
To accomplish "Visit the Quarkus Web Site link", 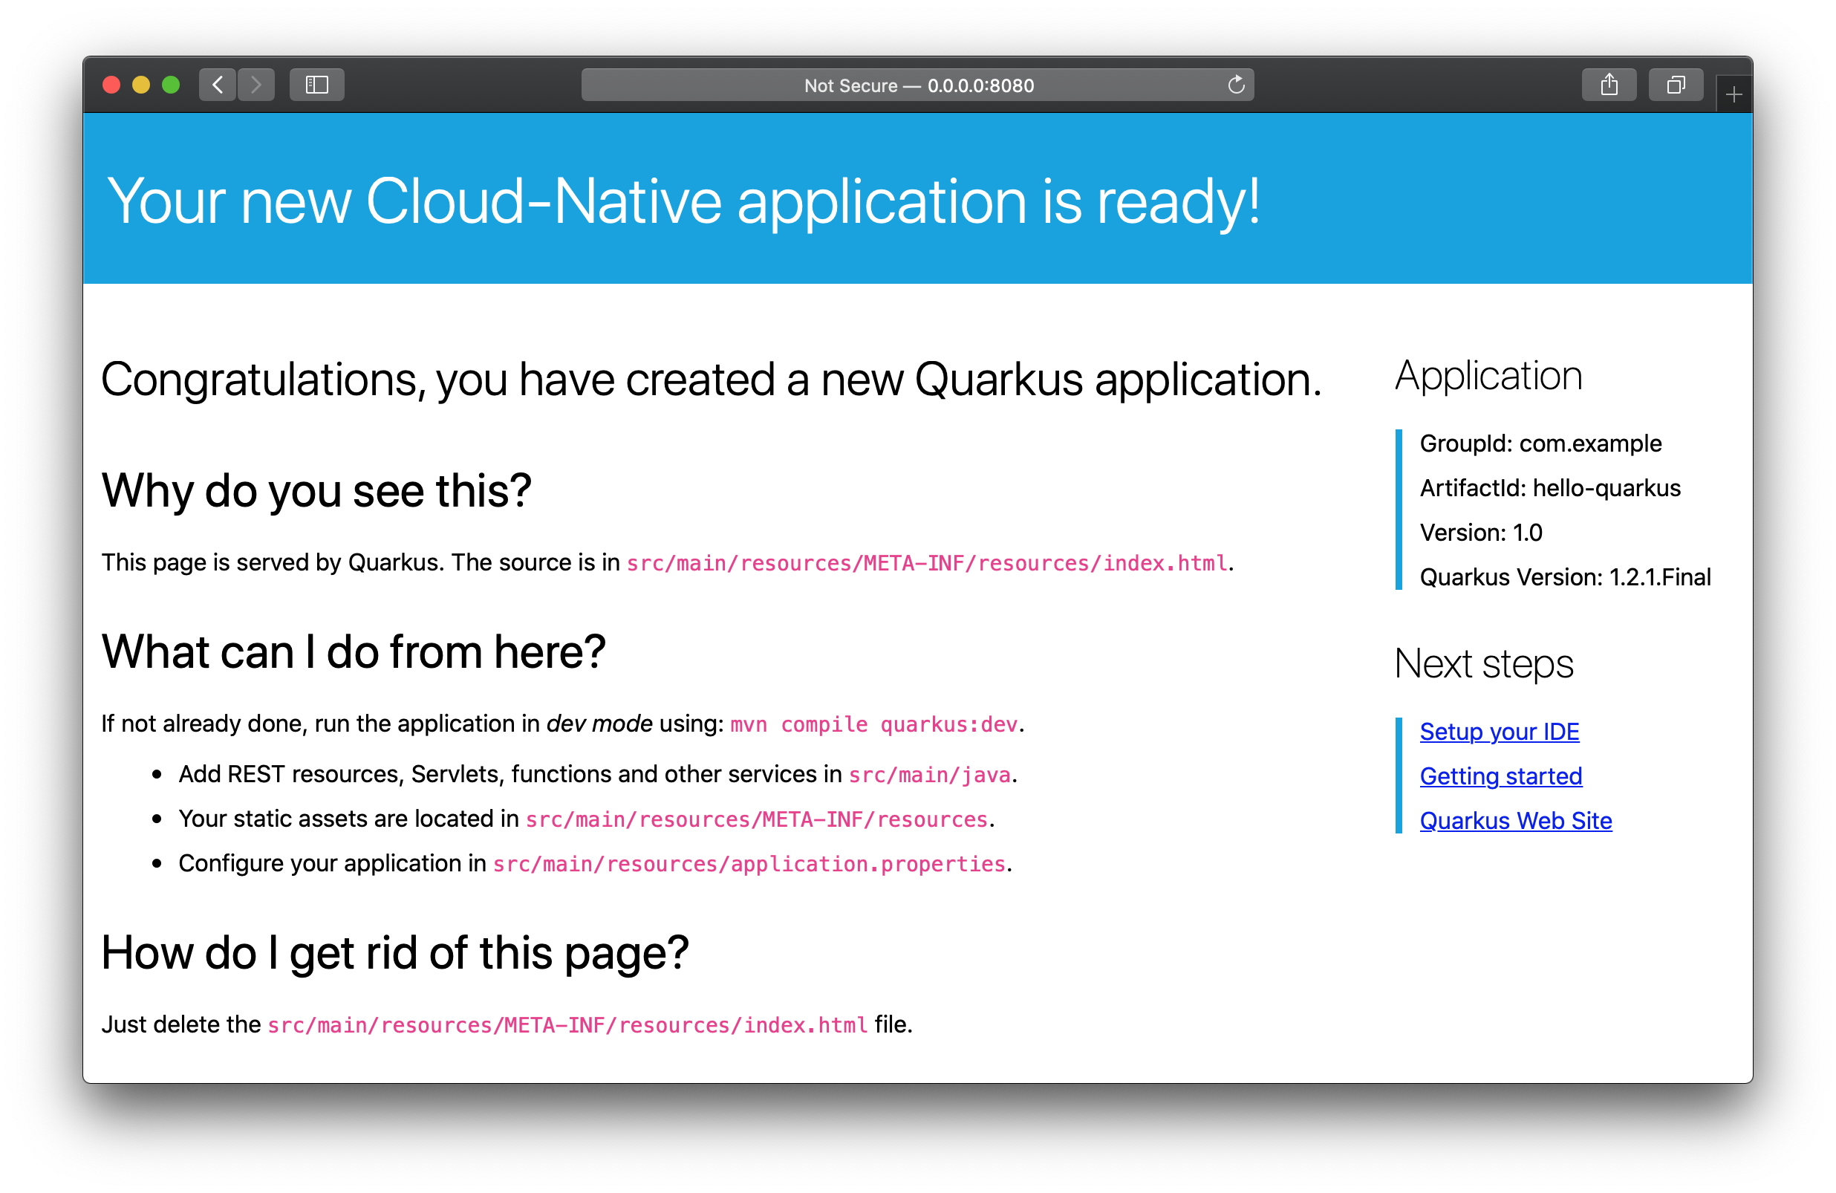I will click(1515, 821).
